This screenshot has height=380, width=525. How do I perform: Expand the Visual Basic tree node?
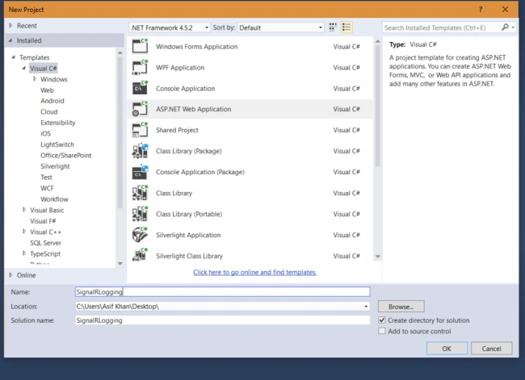point(23,210)
